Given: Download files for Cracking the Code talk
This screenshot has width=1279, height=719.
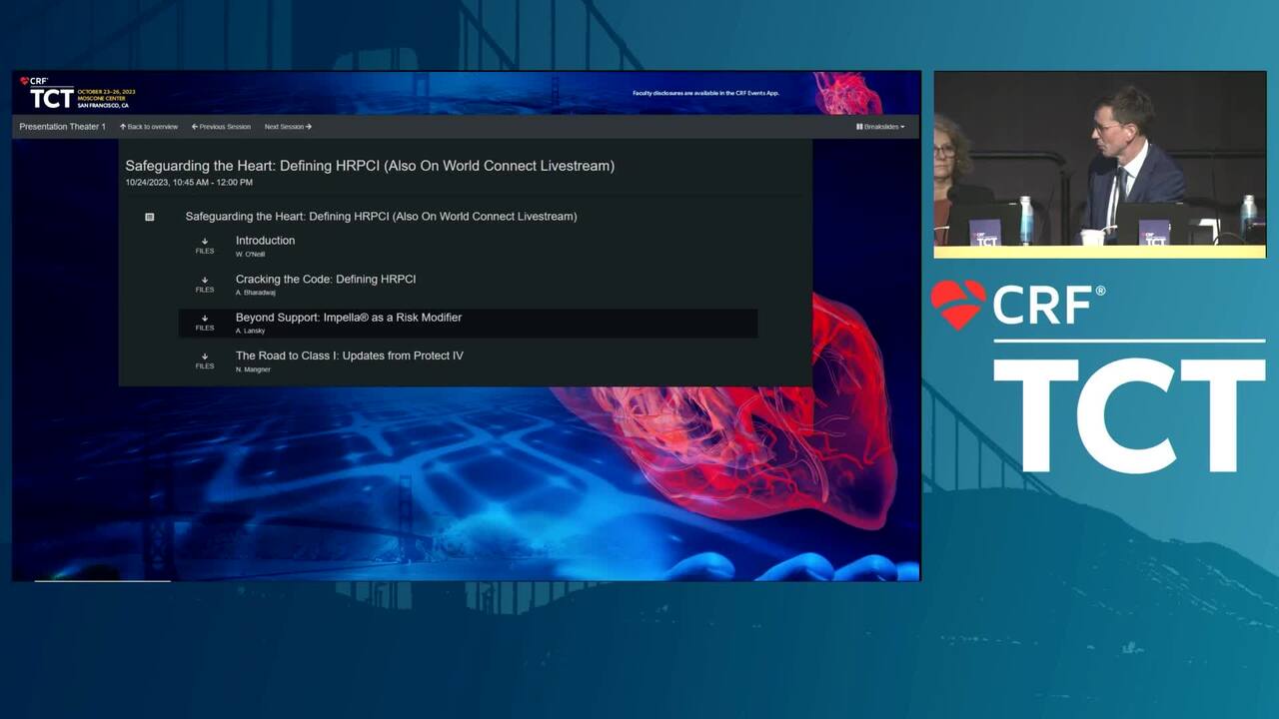Looking at the screenshot, I should pos(205,285).
